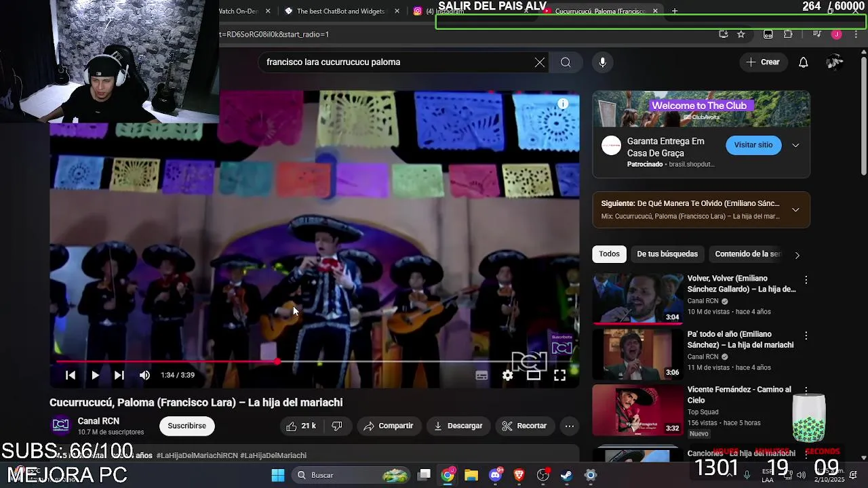Toggle subtitles in the video player
This screenshot has height=488, width=868.
tap(481, 375)
